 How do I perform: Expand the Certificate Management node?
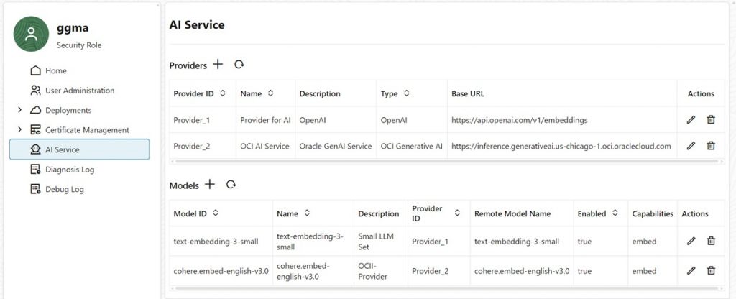[19, 130]
